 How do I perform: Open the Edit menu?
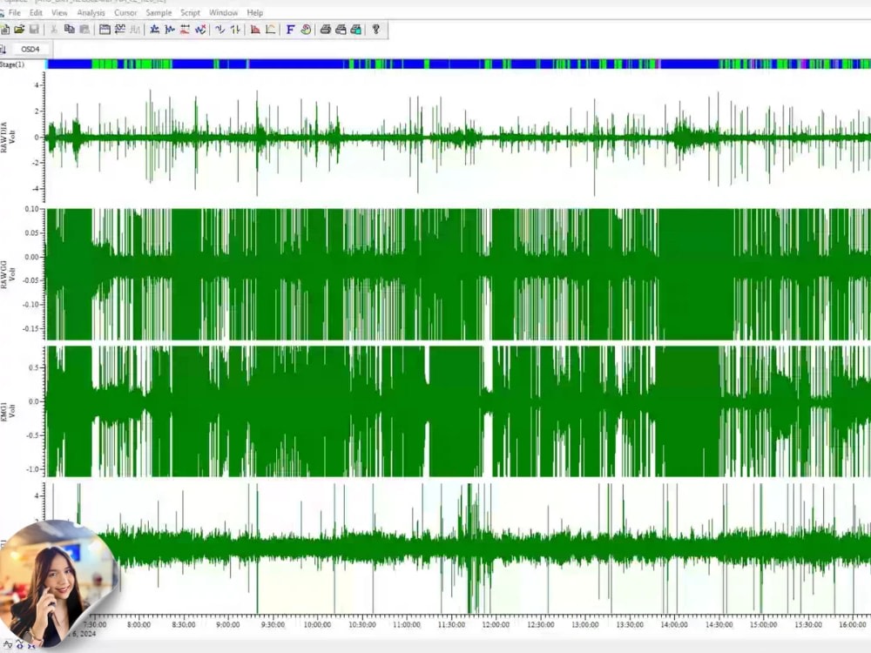pos(36,12)
